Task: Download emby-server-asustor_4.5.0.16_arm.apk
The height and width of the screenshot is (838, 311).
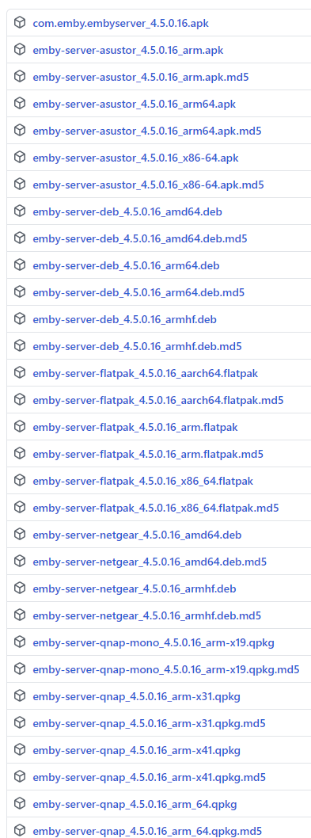Action: (128, 50)
